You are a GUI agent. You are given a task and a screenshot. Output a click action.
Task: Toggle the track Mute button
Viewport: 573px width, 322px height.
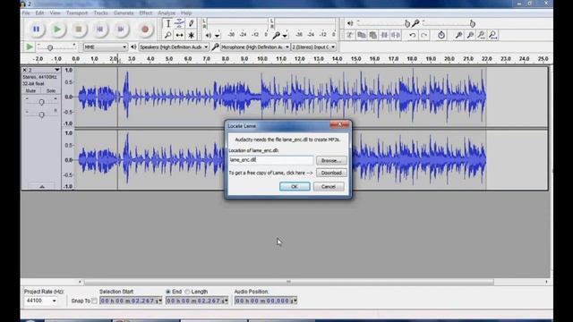pos(30,90)
